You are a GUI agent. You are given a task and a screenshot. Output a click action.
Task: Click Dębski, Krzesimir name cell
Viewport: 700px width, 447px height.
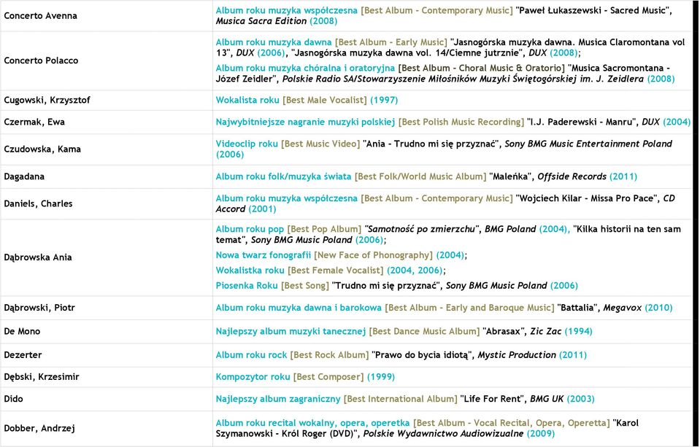coord(42,377)
